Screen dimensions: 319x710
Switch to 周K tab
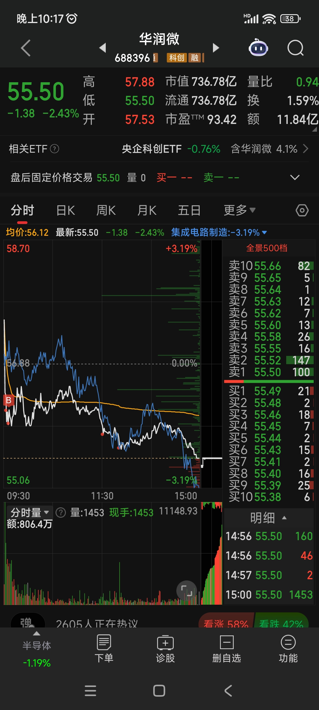point(106,210)
